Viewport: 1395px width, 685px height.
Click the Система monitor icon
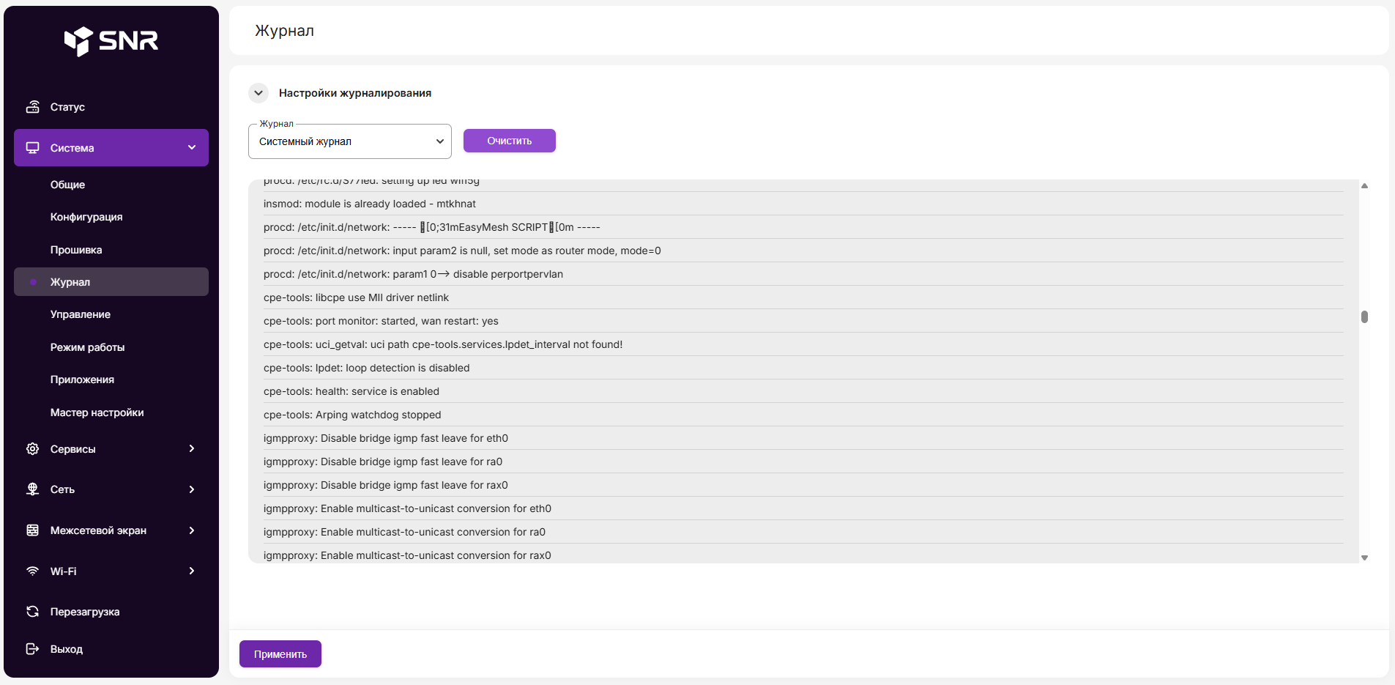(x=33, y=148)
